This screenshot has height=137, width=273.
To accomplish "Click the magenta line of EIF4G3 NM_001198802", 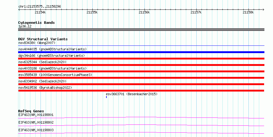I will 141,125.
